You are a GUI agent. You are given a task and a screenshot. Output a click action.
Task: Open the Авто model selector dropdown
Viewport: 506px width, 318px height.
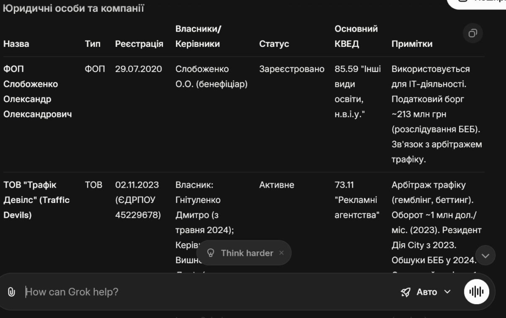(x=428, y=292)
